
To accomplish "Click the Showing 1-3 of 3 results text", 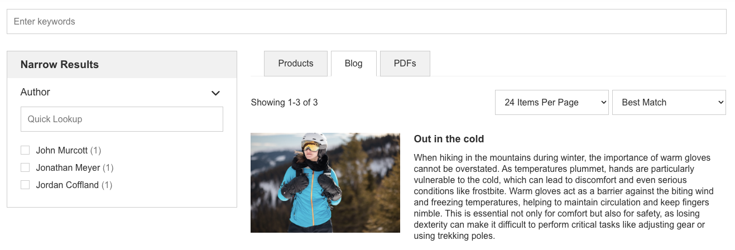I will [x=285, y=103].
